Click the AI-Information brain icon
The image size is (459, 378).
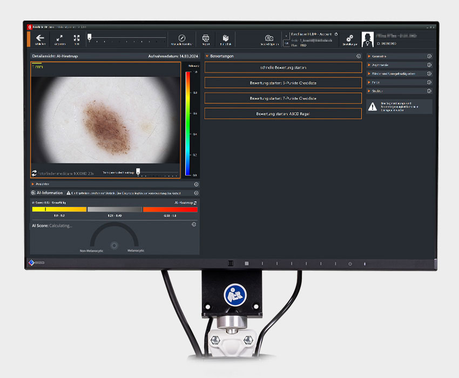click(x=33, y=193)
